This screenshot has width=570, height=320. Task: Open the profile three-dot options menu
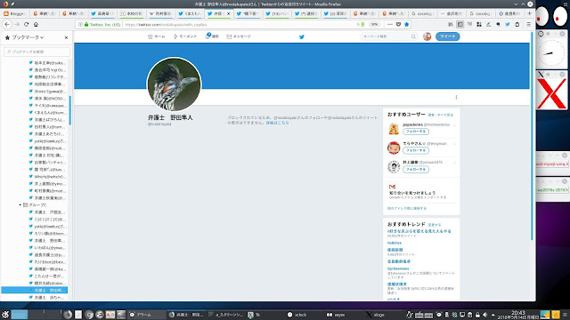(x=456, y=97)
